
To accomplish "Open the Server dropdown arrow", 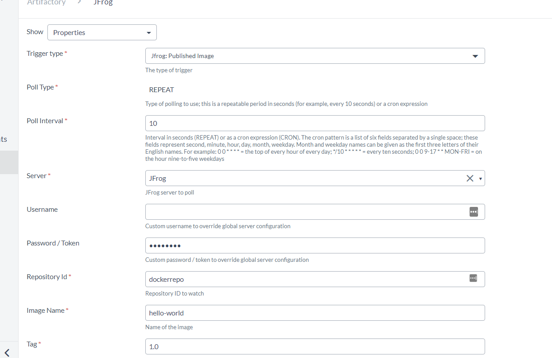I will [x=481, y=179].
